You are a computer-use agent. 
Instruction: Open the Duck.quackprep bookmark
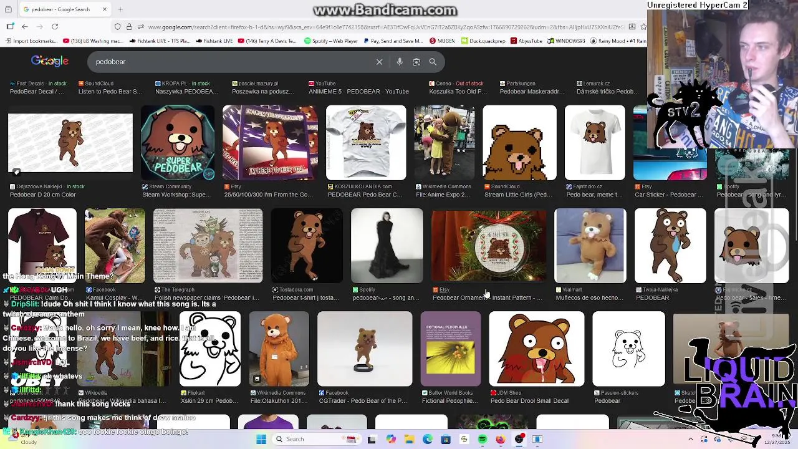pyautogui.click(x=483, y=41)
